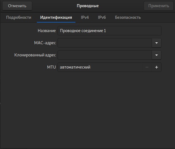This screenshot has height=149, width=175.
Task: Click the MAC-адрес label
Action: coord(45,43)
